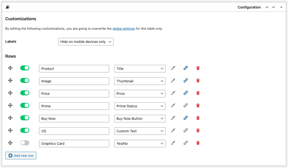Click the link icon for Image row
Viewport: 288px width, 168px height.
tap(186, 80)
